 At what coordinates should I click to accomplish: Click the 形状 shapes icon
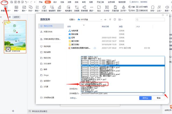(x=31, y=7)
